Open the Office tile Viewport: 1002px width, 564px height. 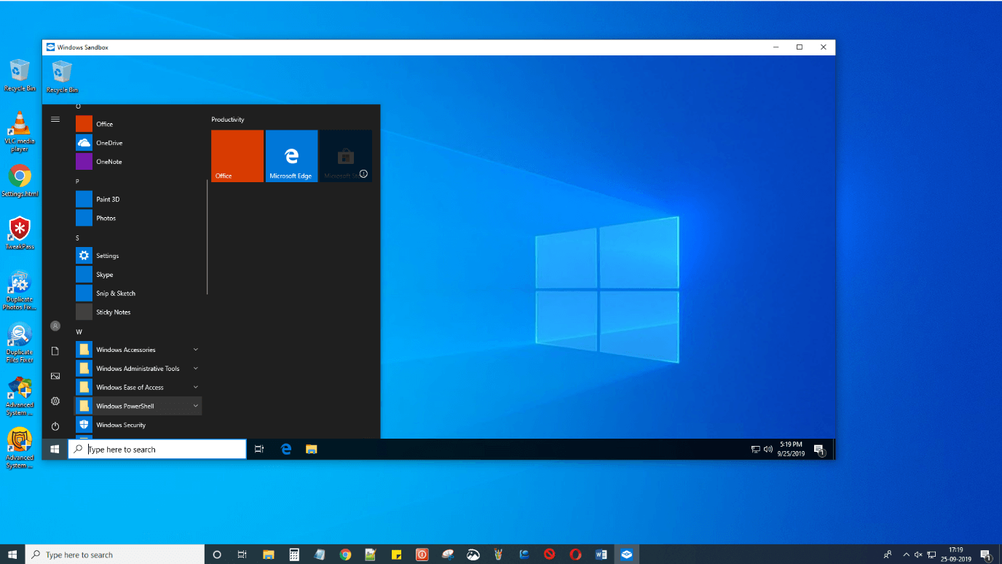tap(237, 155)
